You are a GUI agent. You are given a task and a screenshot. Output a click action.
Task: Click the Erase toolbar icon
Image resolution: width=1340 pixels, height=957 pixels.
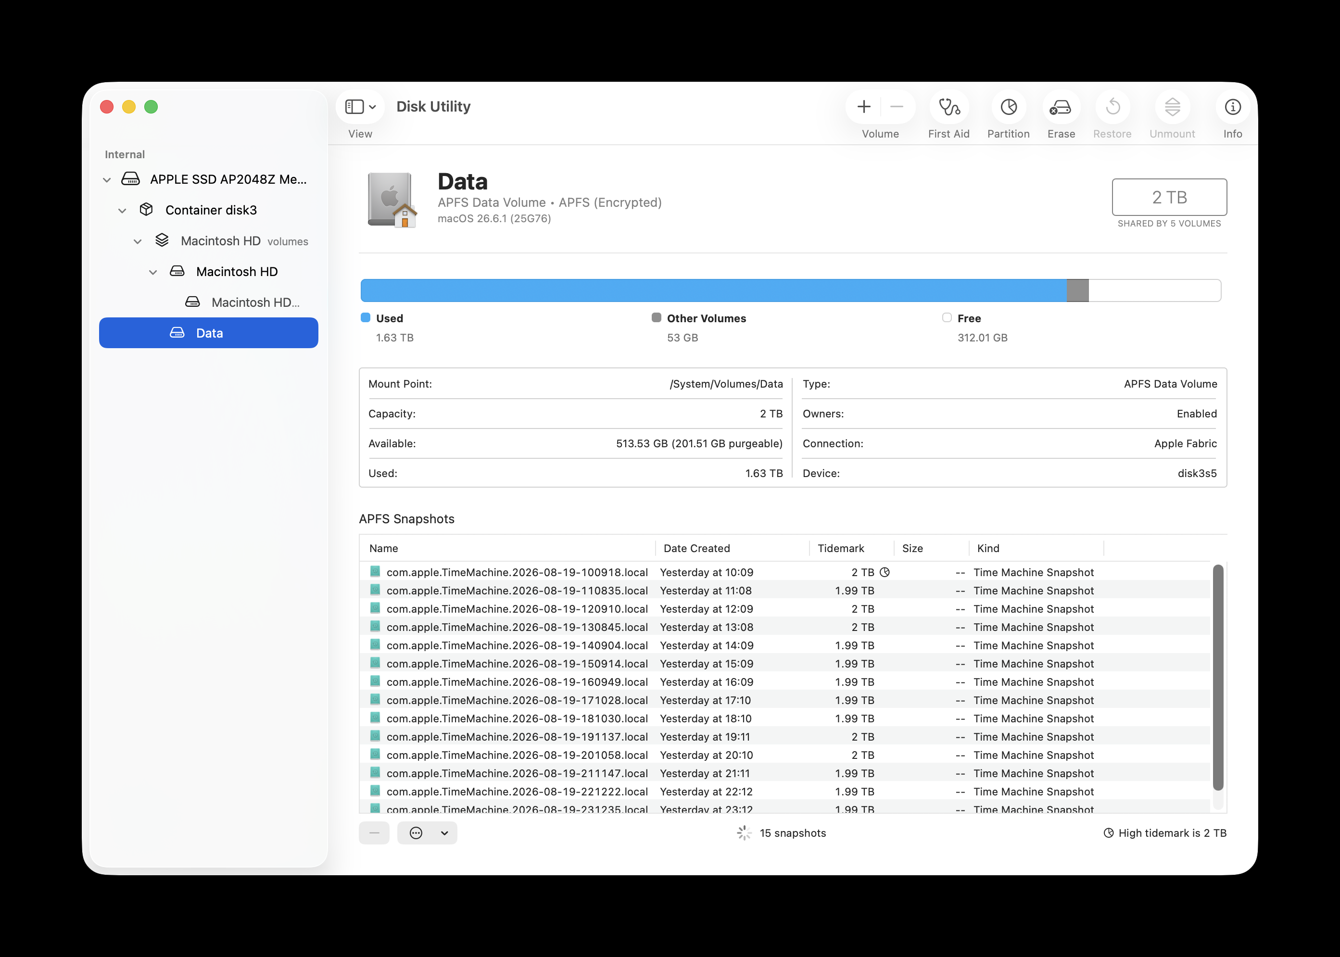click(x=1061, y=107)
